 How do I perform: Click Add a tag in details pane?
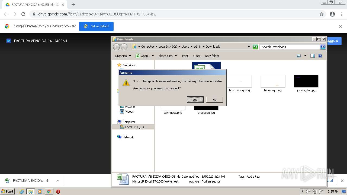pos(253,177)
